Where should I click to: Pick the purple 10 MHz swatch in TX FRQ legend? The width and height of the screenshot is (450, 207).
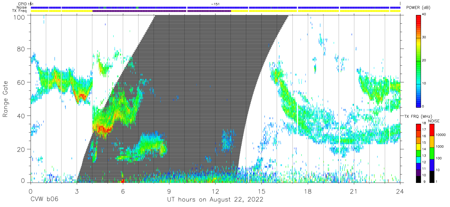tap(418, 173)
